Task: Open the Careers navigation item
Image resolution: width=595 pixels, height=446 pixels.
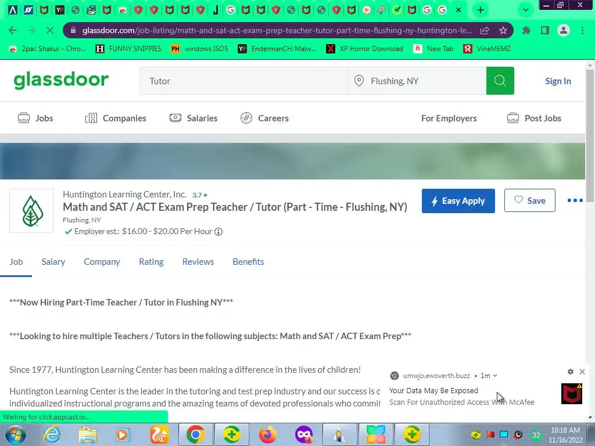Action: click(264, 118)
